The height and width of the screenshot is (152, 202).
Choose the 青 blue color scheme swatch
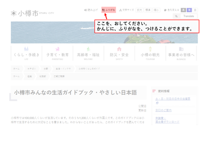pyautogui.click(x=189, y=10)
